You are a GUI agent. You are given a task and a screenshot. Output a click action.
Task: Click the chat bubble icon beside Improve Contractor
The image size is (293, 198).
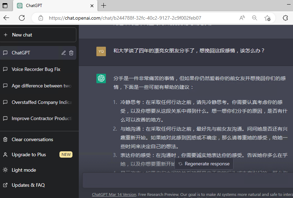5,118
